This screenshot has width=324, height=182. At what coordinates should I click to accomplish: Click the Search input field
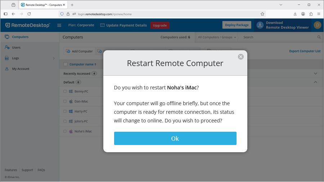tap(277, 37)
